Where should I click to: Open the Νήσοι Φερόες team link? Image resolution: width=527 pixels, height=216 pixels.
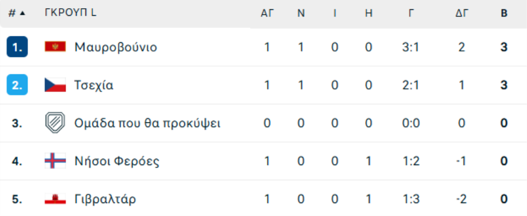point(117,162)
